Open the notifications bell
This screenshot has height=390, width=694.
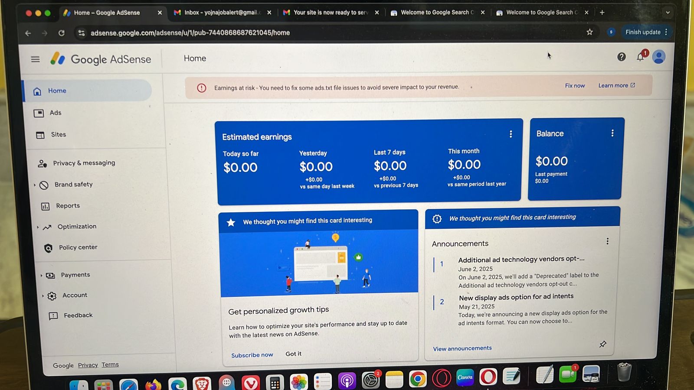coord(640,57)
